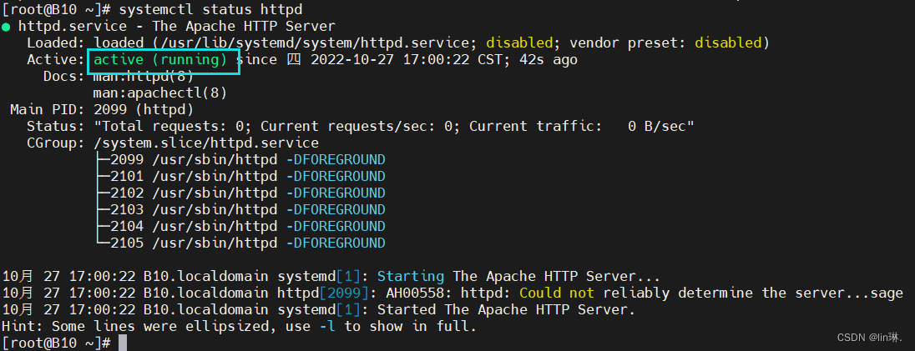Click process row 2105 /usr/sbin/httpd
Viewport: 915px width, 351px height.
pyautogui.click(x=240, y=243)
